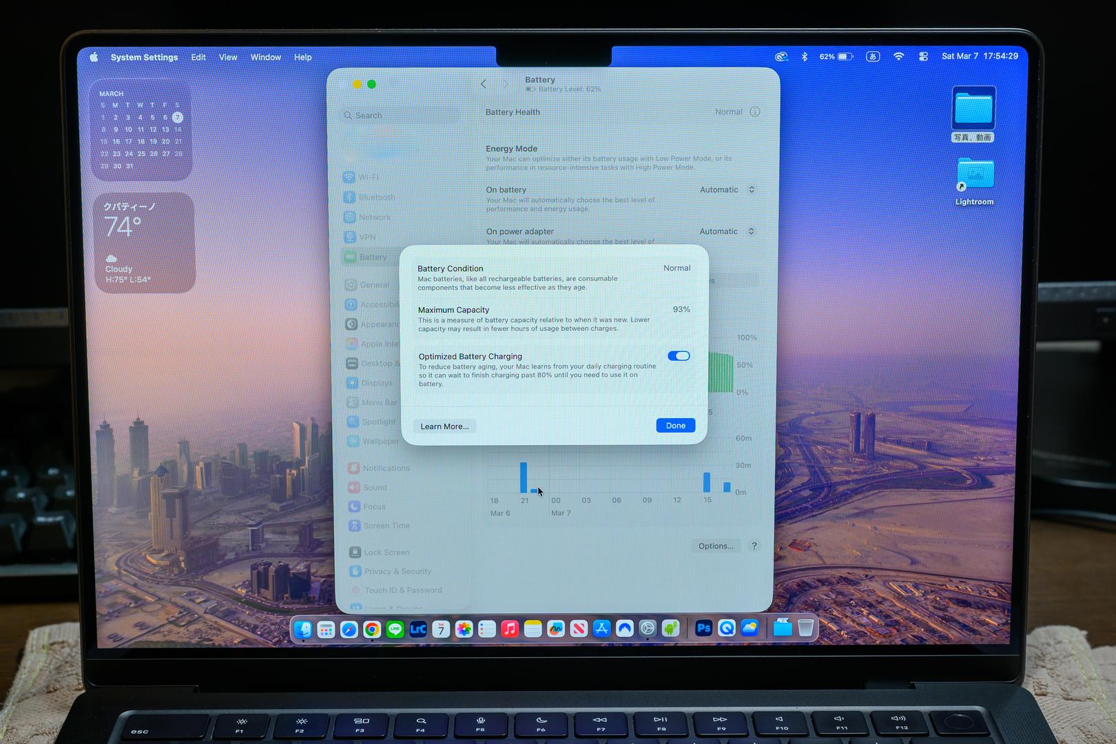
Task: Click Done in the battery health dialog
Action: pyautogui.click(x=676, y=426)
